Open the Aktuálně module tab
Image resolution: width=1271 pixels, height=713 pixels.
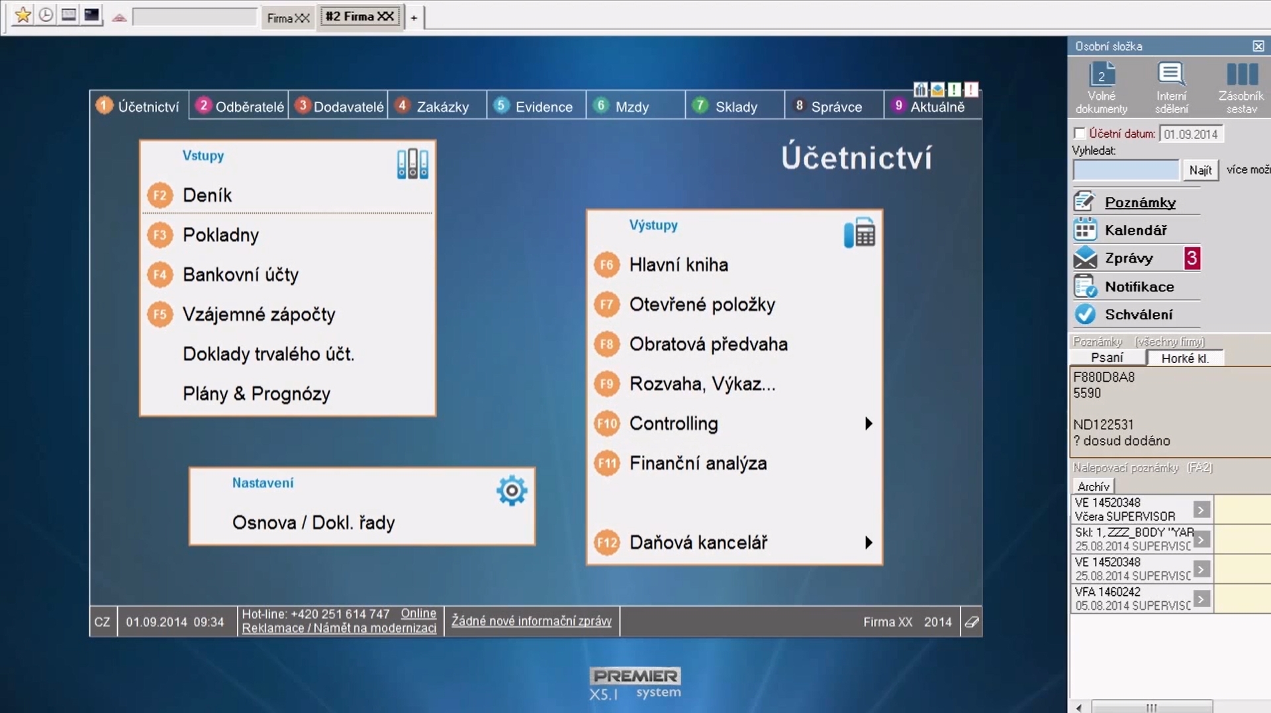(933, 106)
